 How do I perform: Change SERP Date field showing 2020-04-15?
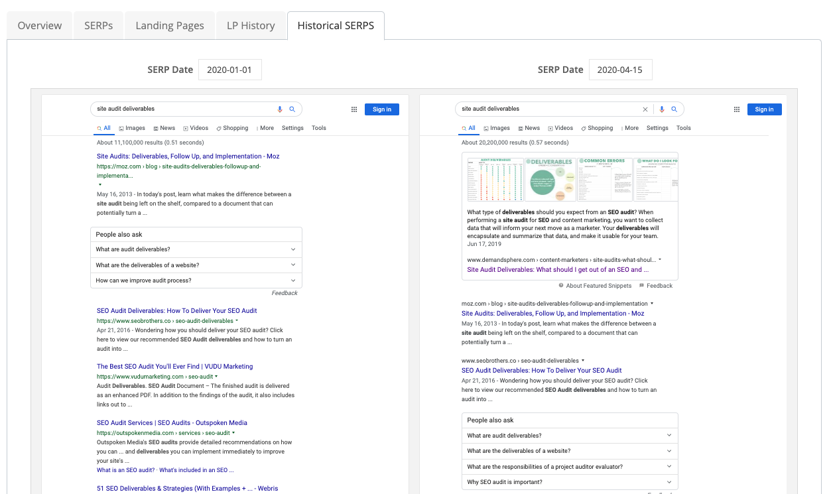(620, 70)
